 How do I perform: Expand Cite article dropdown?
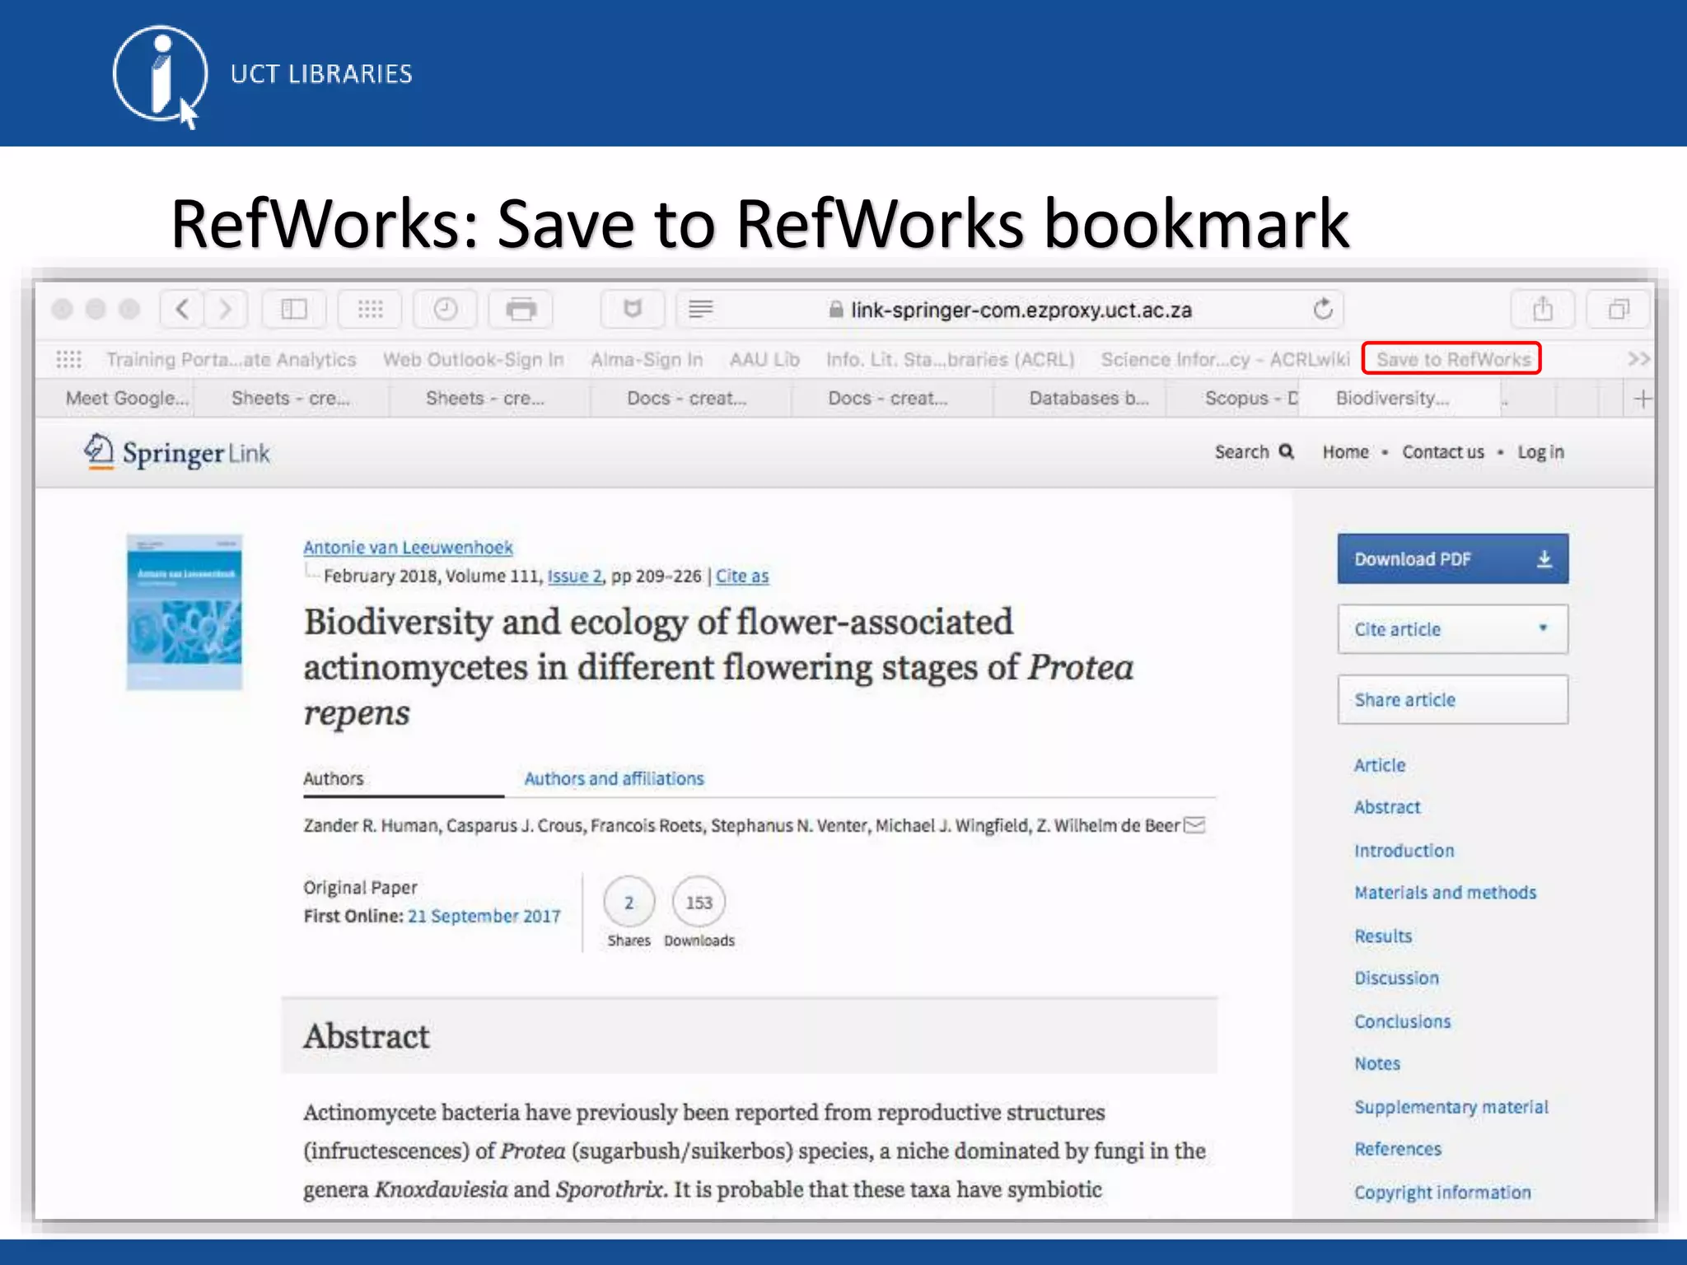click(x=1453, y=629)
